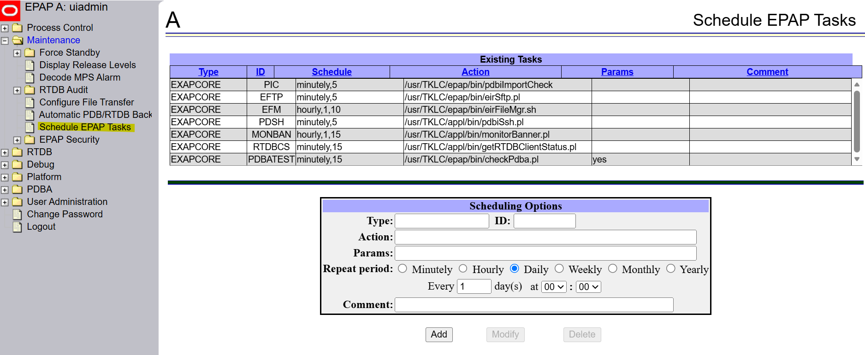Image resolution: width=865 pixels, height=355 pixels.
Task: Click the Existing Tasks table scrollbar thumb
Action: 857,121
